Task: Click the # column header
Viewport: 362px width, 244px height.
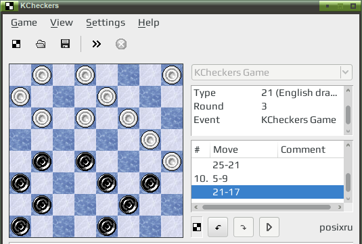Action: [x=201, y=149]
